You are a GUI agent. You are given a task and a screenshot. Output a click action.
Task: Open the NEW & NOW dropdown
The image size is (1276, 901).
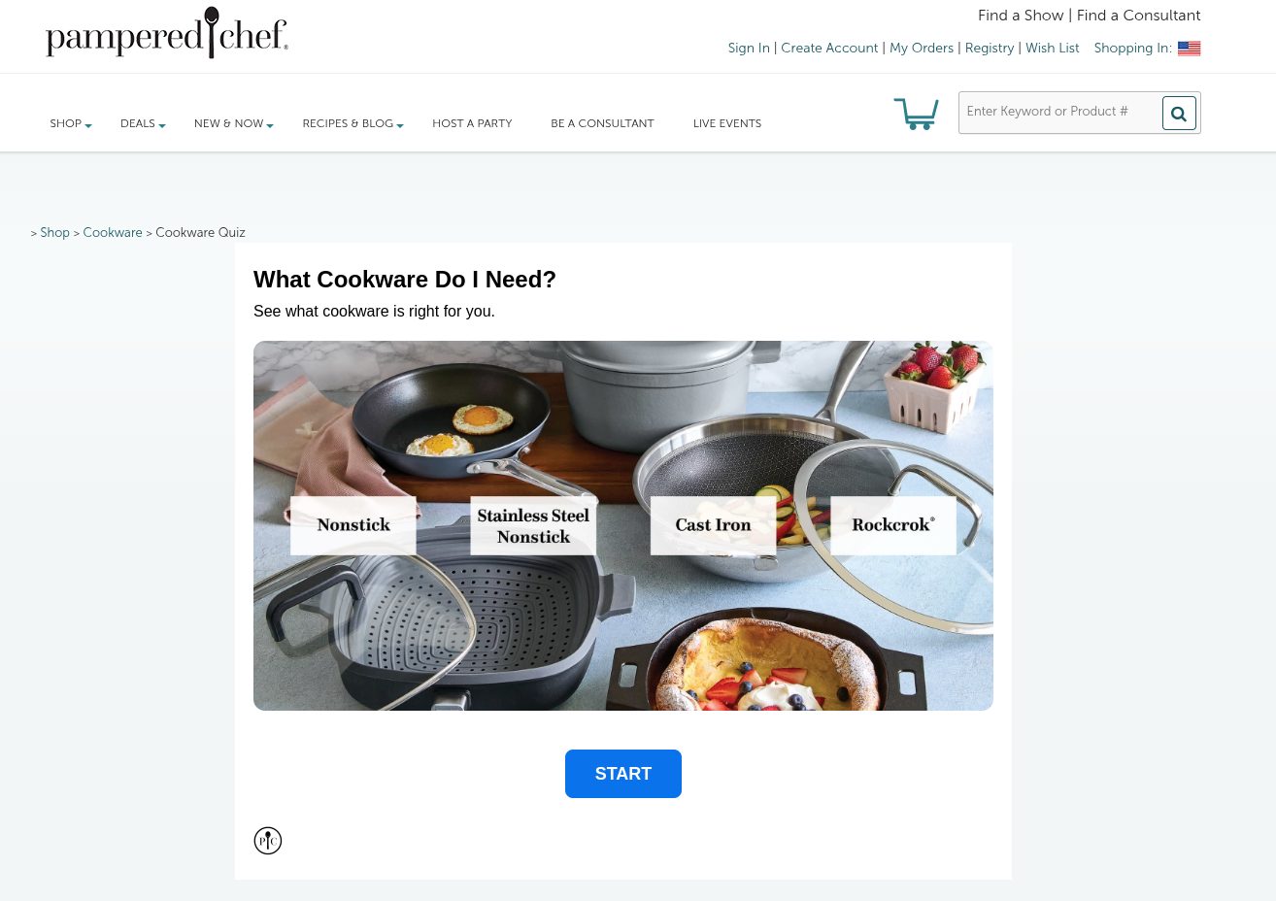coord(233,123)
